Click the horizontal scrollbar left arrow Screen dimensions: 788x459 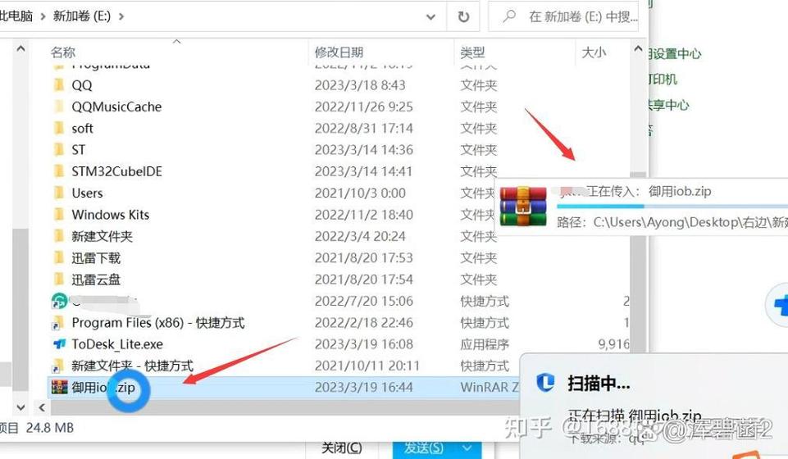pyautogui.click(x=42, y=407)
